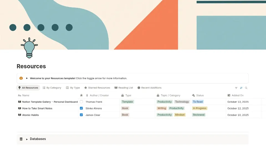Click the Name column header
Image resolution: width=266 pixels, height=166 pixels.
click(24, 95)
